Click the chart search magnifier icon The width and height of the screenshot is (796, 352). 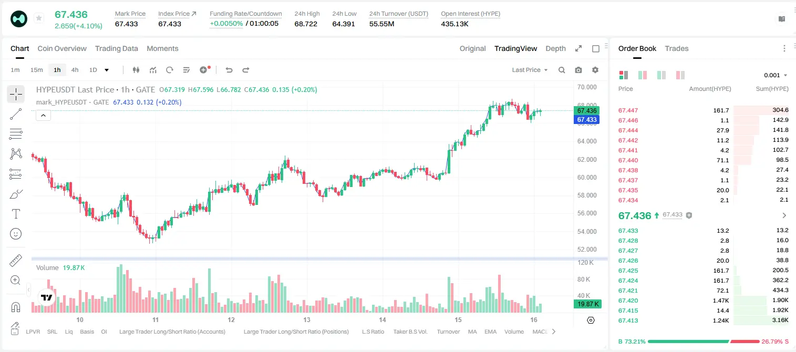(x=562, y=70)
